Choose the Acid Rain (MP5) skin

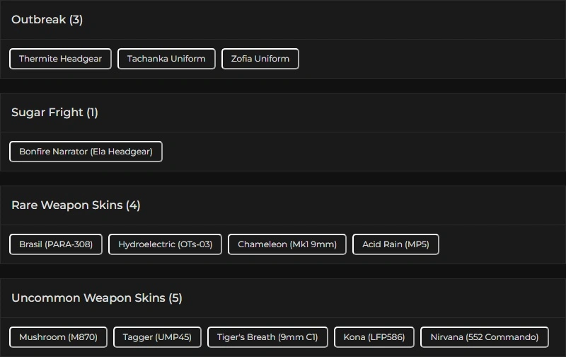point(395,244)
